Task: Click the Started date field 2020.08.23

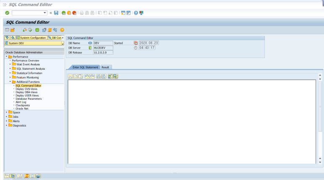Action: point(149,43)
